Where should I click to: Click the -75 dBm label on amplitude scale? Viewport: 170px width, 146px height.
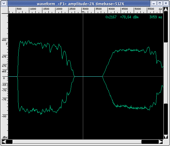tap(4, 100)
